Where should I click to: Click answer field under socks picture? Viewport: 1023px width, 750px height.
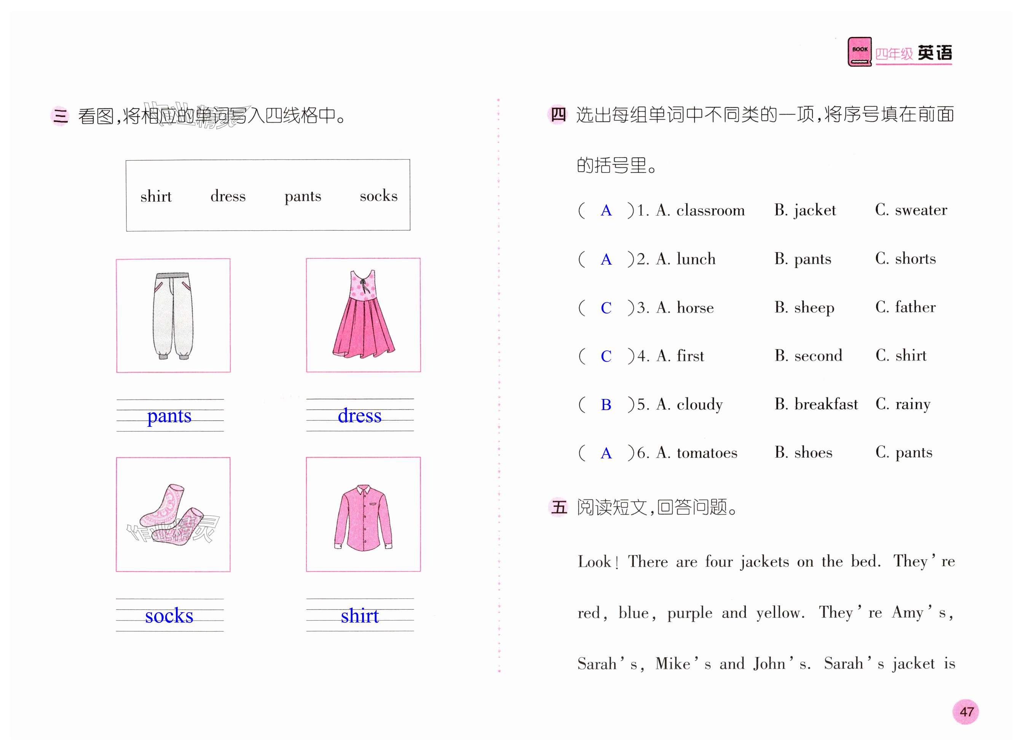[x=169, y=615]
